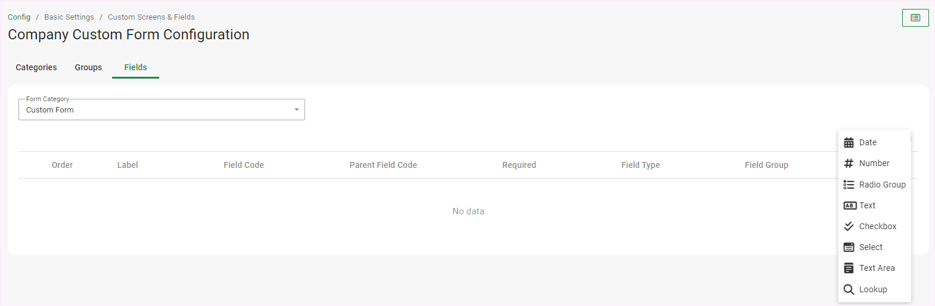
Task: Click the calendar icon for Date field
Action: 849,142
